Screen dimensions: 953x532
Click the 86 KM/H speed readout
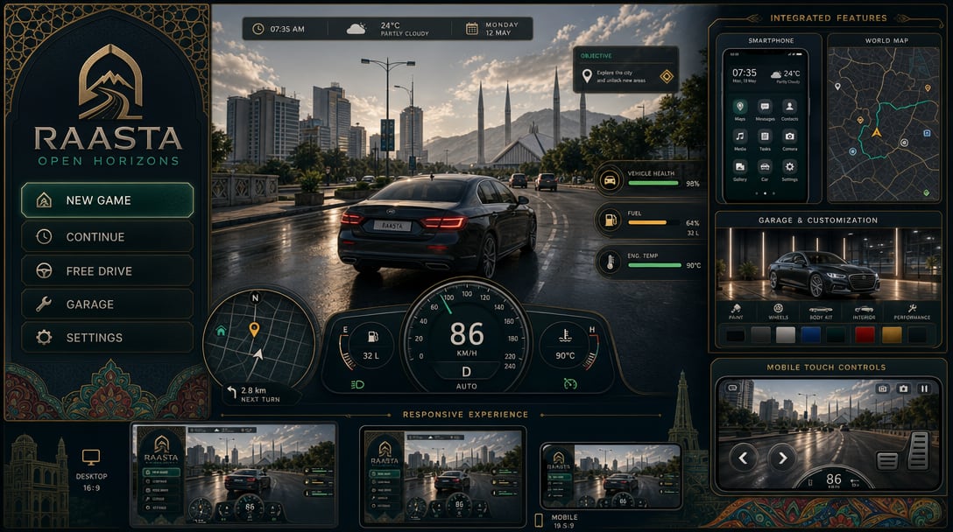467,339
